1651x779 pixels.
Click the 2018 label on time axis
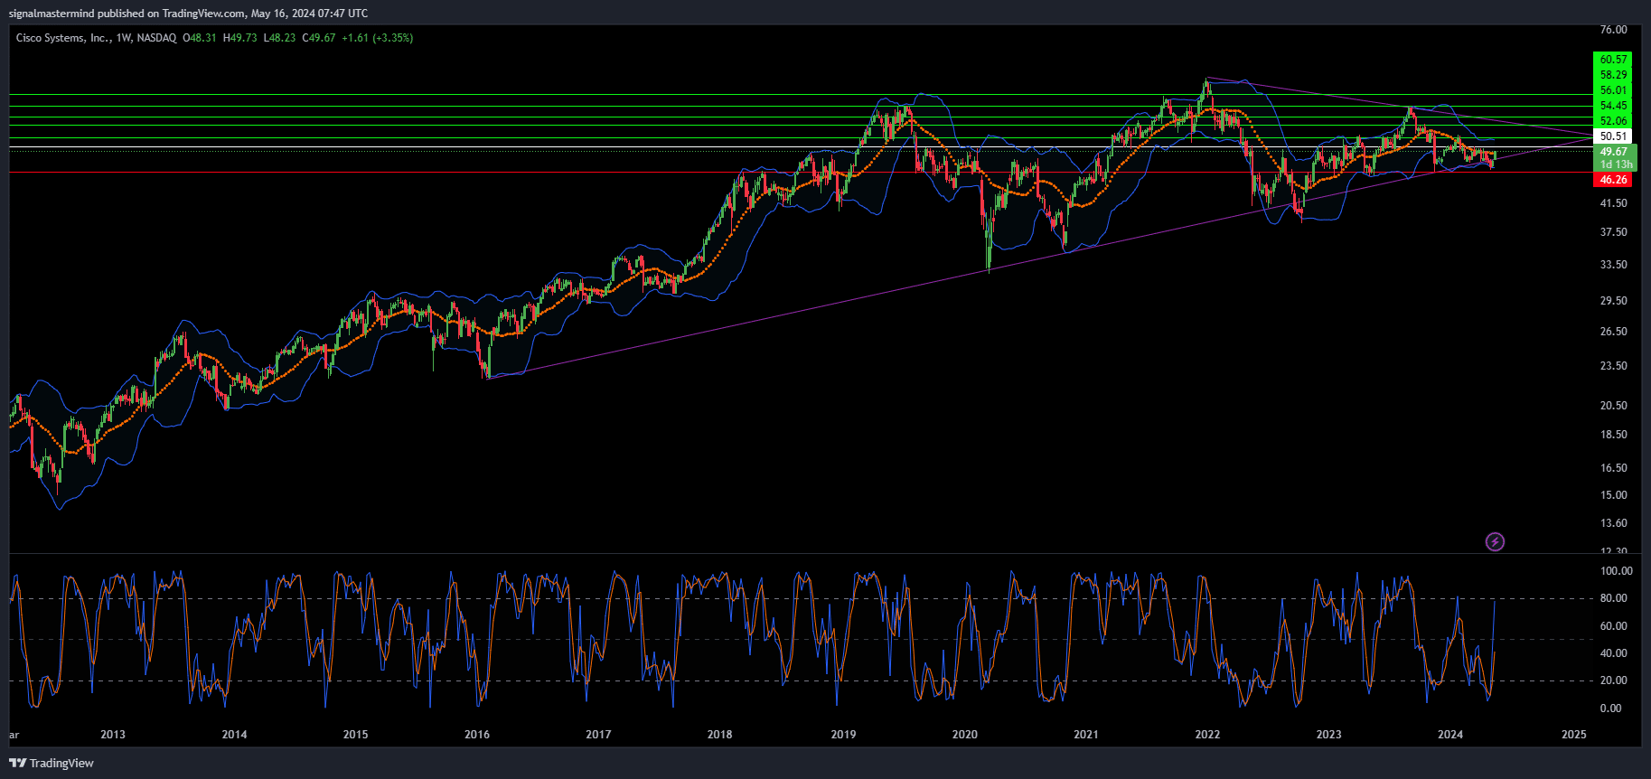[x=719, y=735]
